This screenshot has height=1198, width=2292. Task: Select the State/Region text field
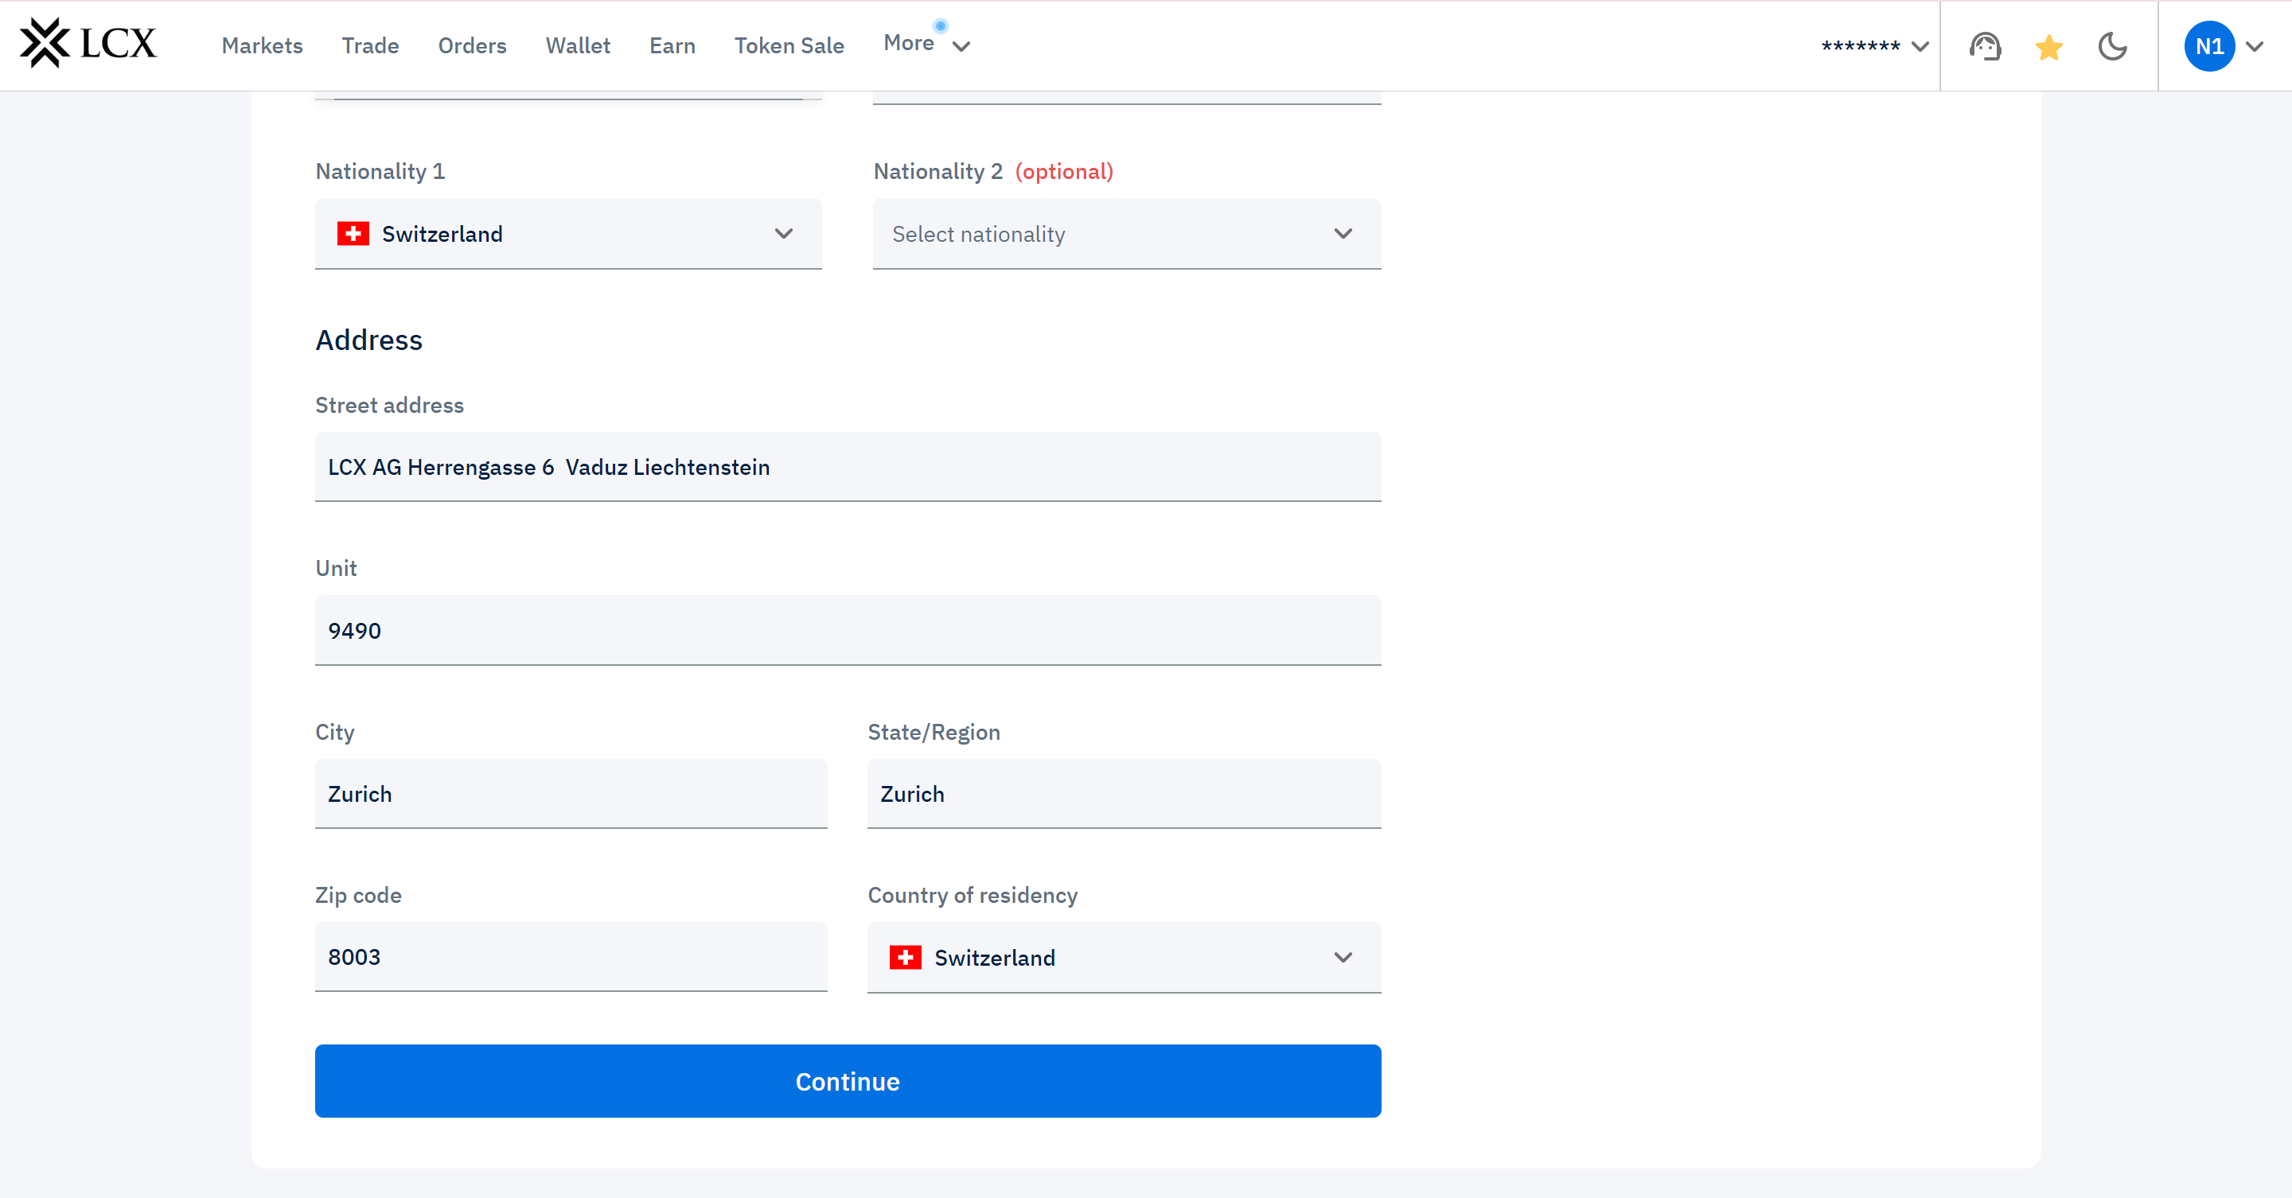pos(1124,793)
